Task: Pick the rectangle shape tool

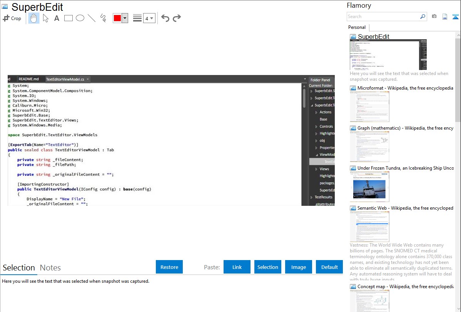Action: click(x=68, y=18)
